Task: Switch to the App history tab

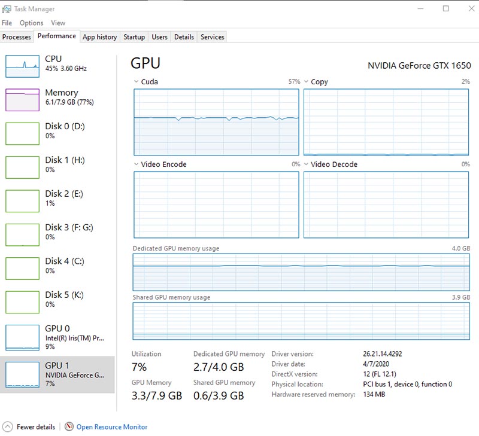Action: (x=100, y=37)
